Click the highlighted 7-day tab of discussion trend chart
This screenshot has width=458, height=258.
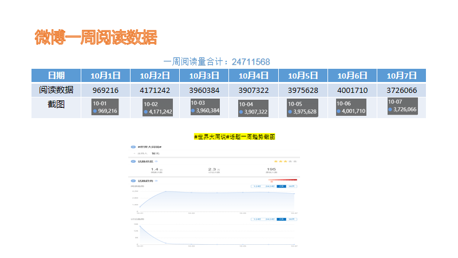(281, 219)
